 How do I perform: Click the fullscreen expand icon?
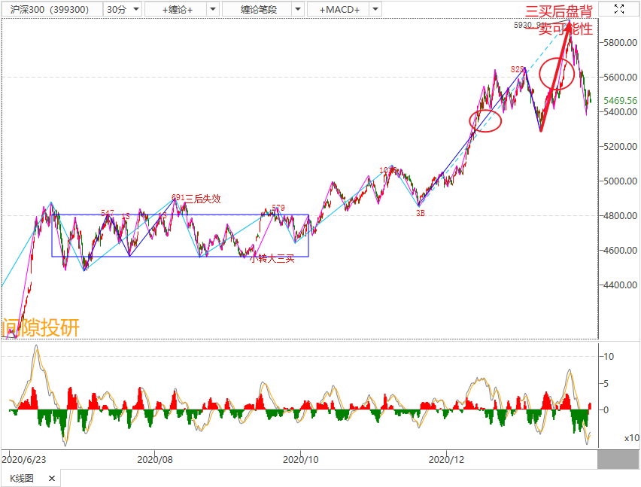coord(619,9)
